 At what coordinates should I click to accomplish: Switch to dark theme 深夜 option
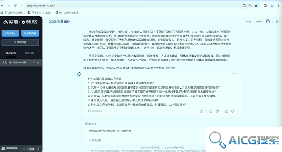point(31,149)
